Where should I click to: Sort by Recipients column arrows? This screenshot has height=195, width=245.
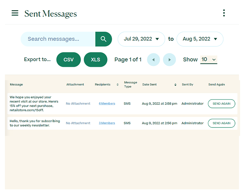(x=117, y=84)
